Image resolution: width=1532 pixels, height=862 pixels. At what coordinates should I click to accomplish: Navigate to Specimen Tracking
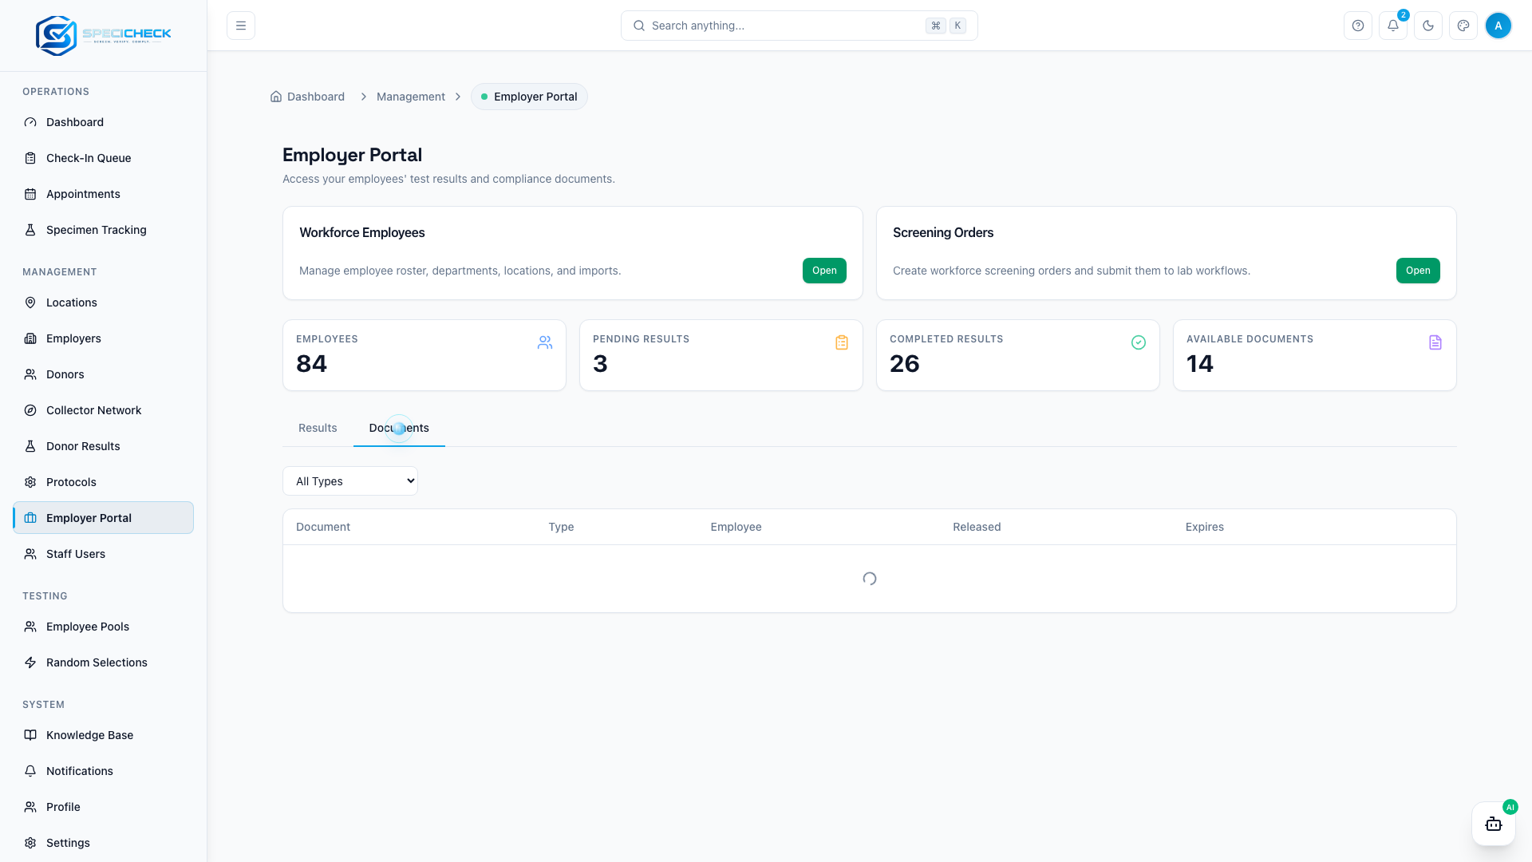point(103,230)
